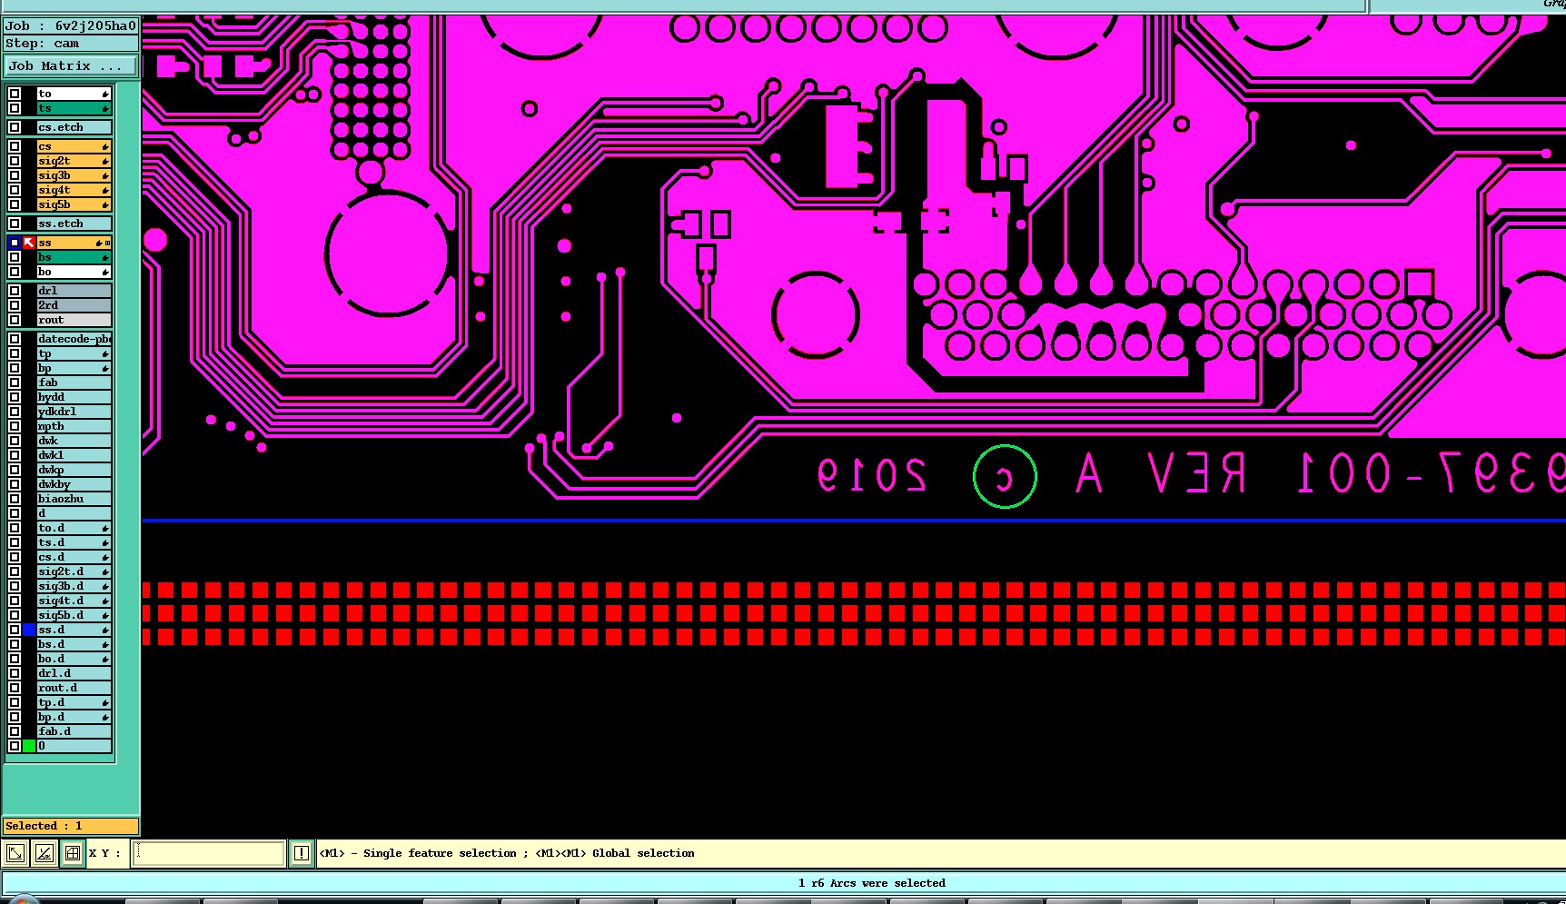Click the hand icon on the bp layer

click(105, 369)
